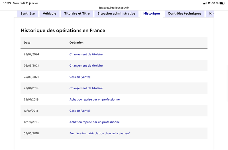The height and width of the screenshot is (150, 228).
Task: Open Changement de titulaire dated 23/07/2024
Action: click(86, 54)
